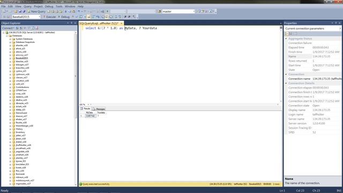This screenshot has height=193, width=343.
Task: Expand the System Databases folder
Action: tap(10, 39)
